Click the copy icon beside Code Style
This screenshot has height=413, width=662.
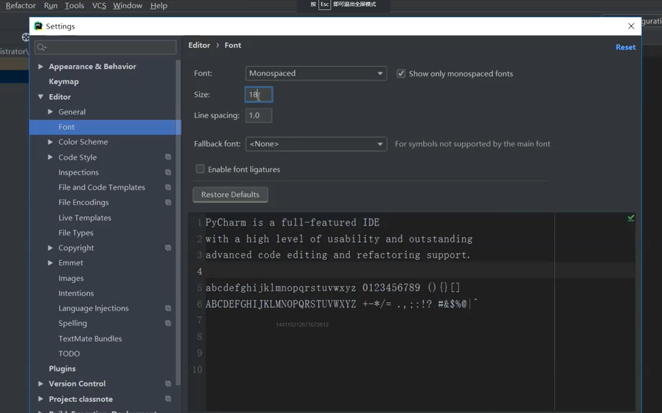pos(168,157)
